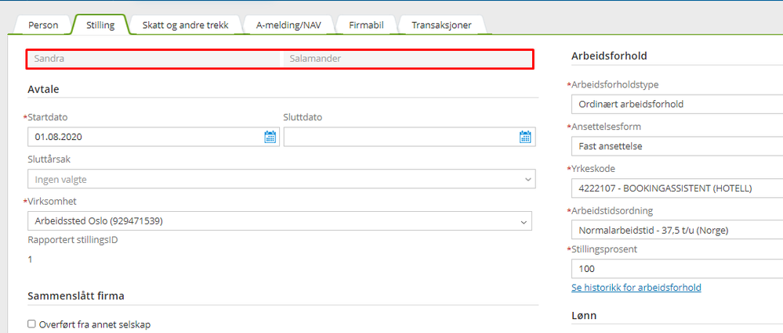Image resolution: width=783 pixels, height=333 pixels.
Task: Open the Skatt og andre trekk tab
Action: coord(185,25)
